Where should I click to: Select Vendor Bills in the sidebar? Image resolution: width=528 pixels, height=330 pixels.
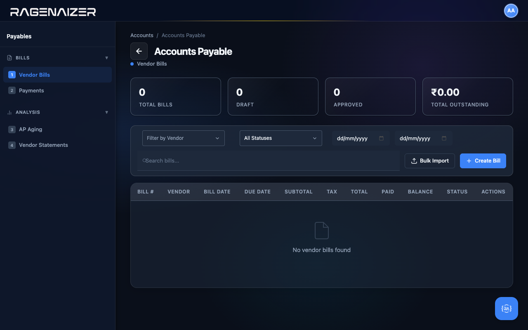click(x=57, y=75)
